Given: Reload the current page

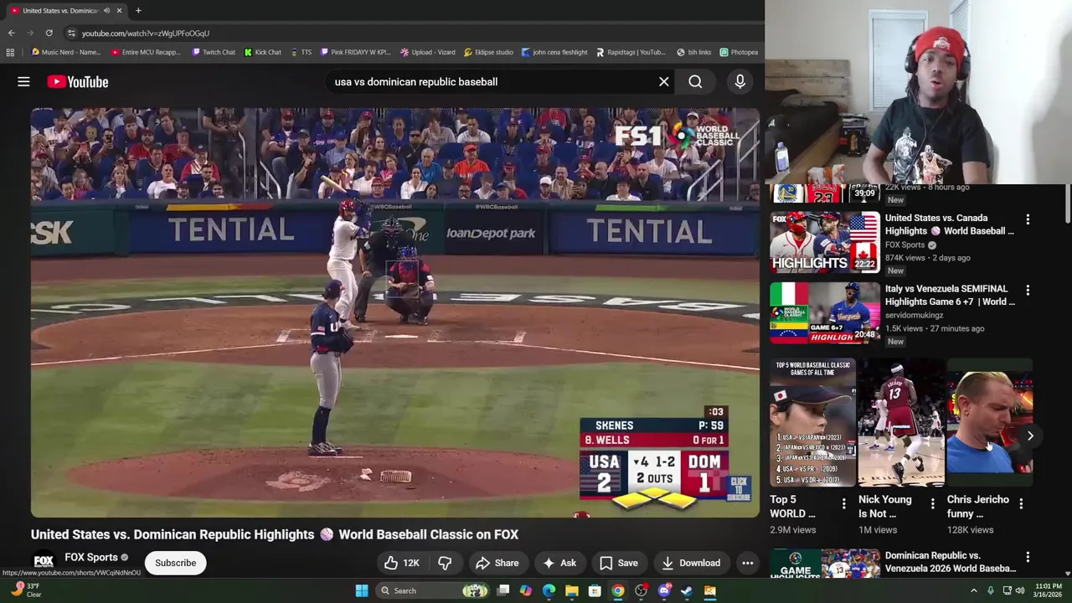Looking at the screenshot, I should tap(49, 33).
